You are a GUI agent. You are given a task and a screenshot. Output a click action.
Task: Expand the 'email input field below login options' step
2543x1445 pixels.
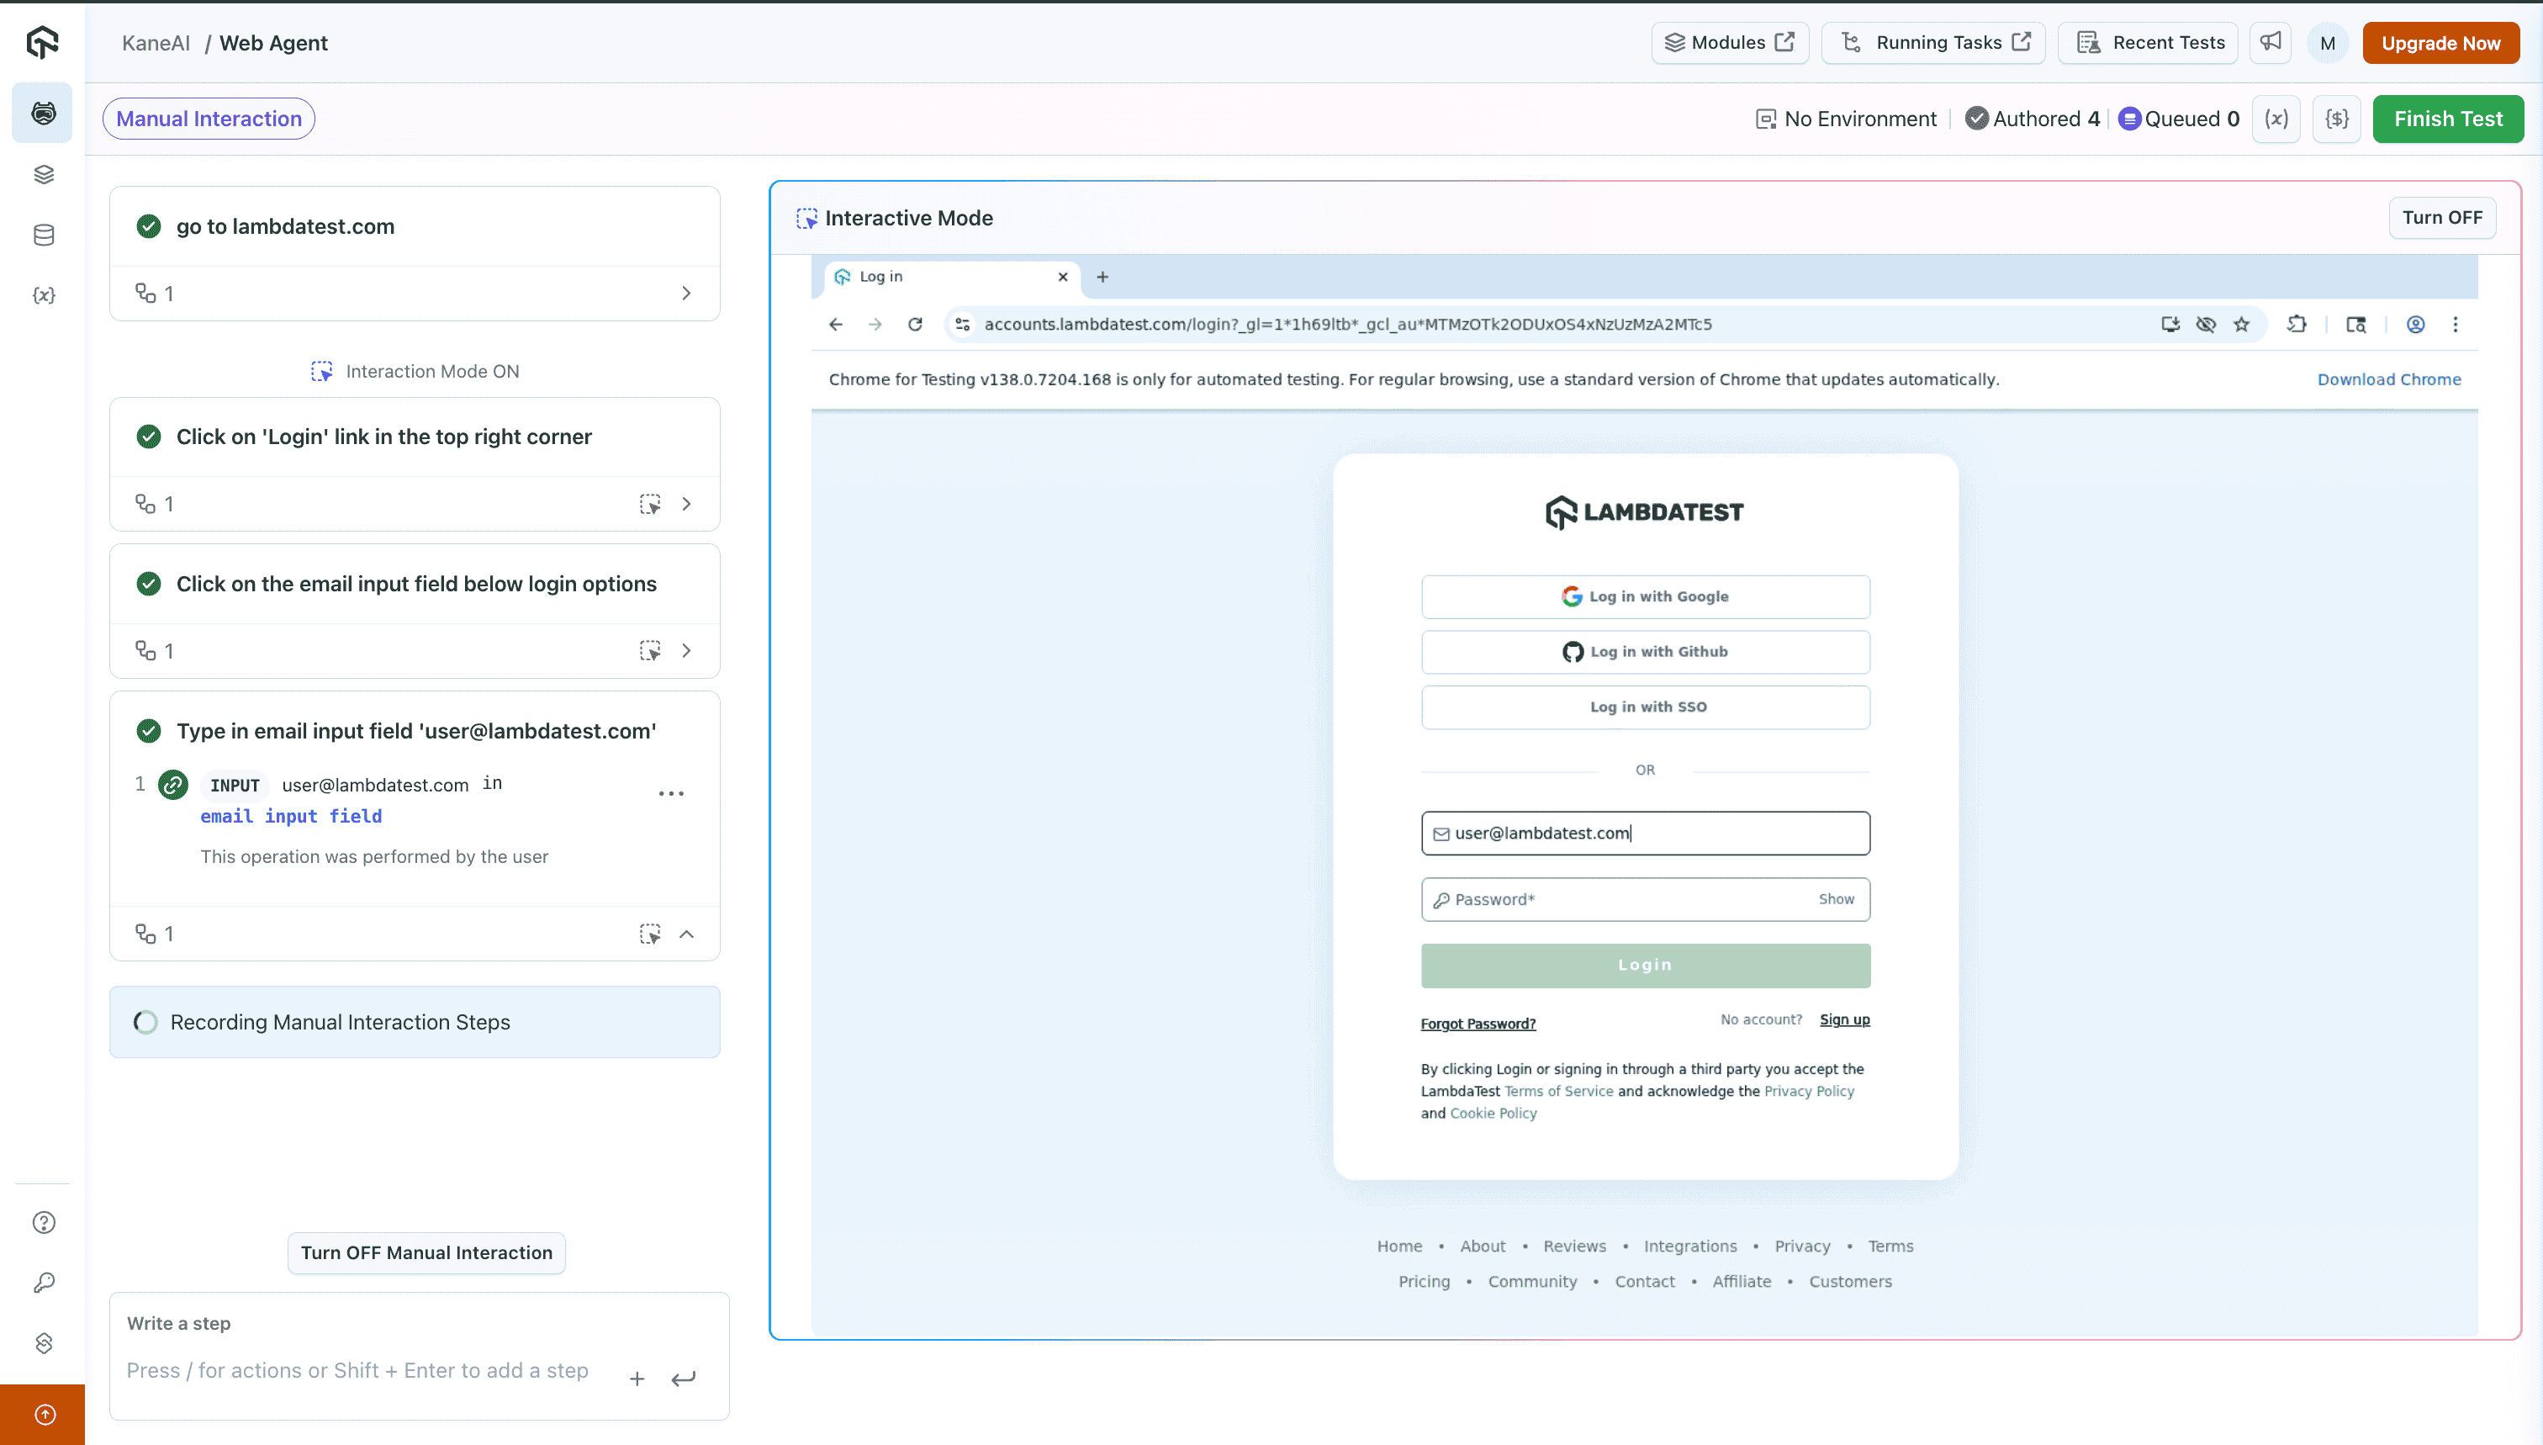pos(686,651)
